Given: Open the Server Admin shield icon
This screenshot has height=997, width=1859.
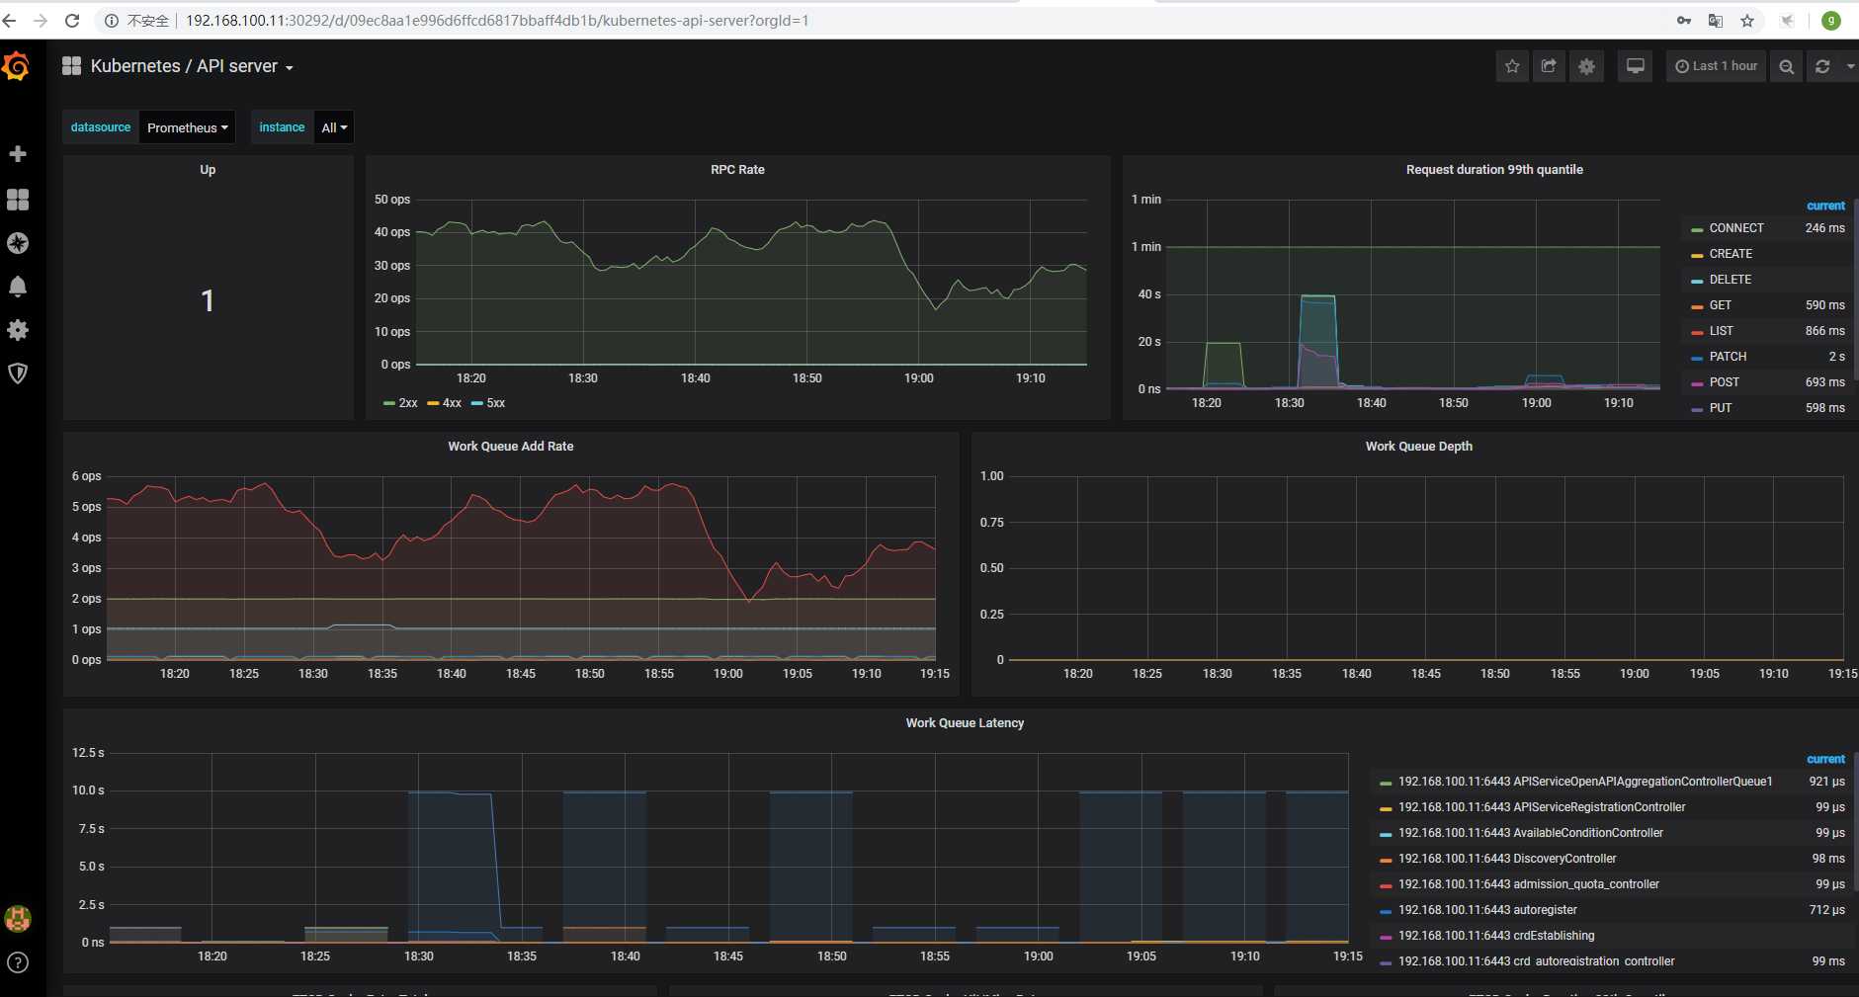Looking at the screenshot, I should click(x=18, y=374).
